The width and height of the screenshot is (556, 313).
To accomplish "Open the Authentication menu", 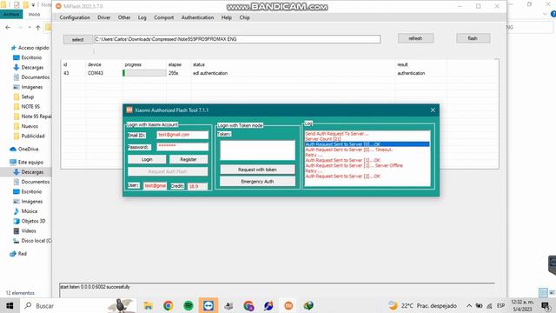I will (x=197, y=17).
